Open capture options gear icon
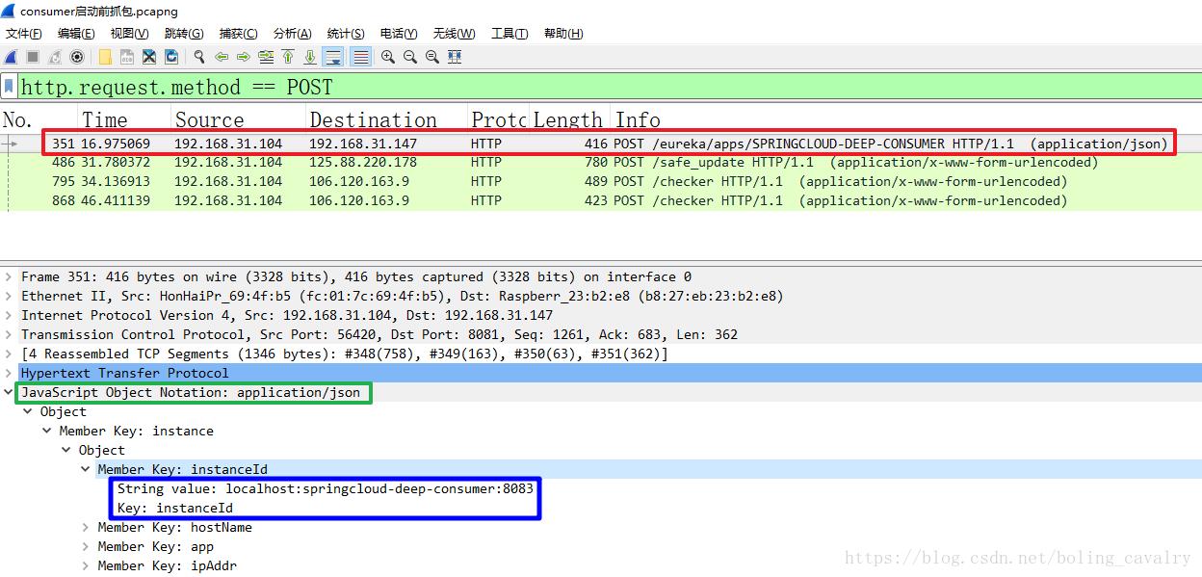The height and width of the screenshot is (577, 1202). coord(77,57)
